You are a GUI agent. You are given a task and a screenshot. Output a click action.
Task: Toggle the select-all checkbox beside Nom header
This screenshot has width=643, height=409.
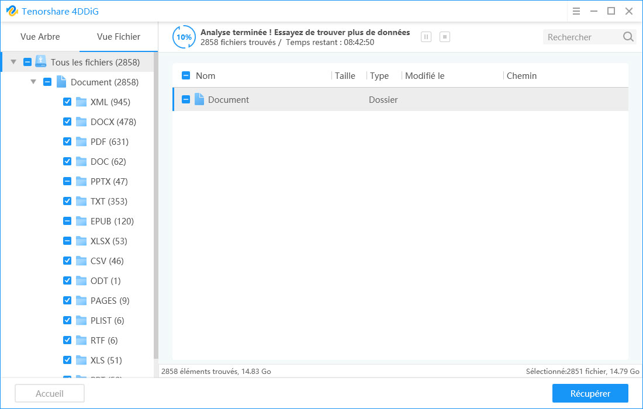pyautogui.click(x=186, y=75)
